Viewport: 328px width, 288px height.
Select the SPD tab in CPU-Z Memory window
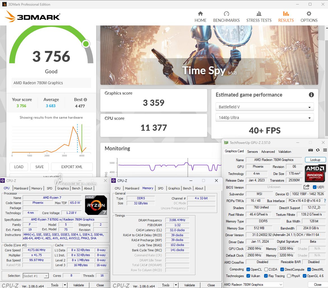[x=160, y=188]
